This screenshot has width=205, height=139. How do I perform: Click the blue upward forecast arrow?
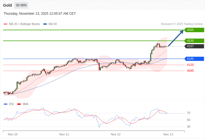[176, 38]
